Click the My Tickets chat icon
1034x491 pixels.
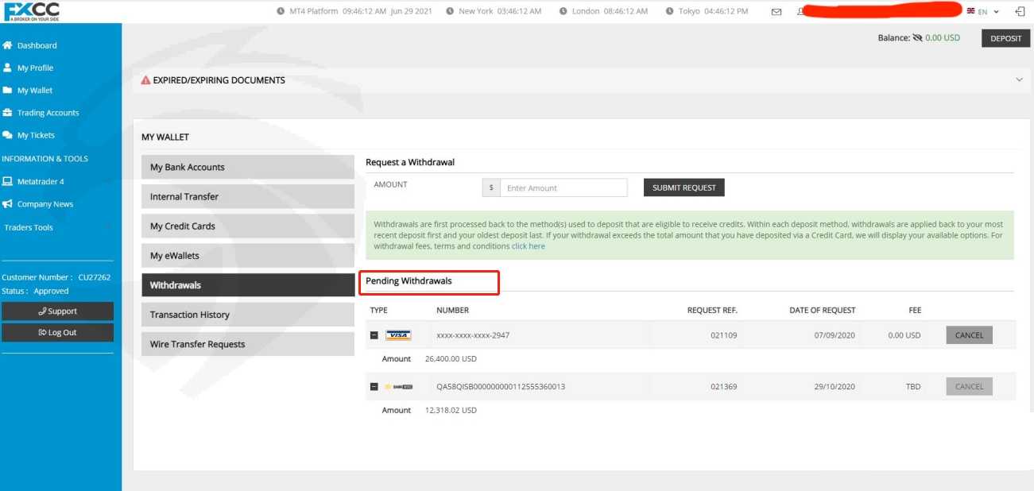[x=7, y=135]
